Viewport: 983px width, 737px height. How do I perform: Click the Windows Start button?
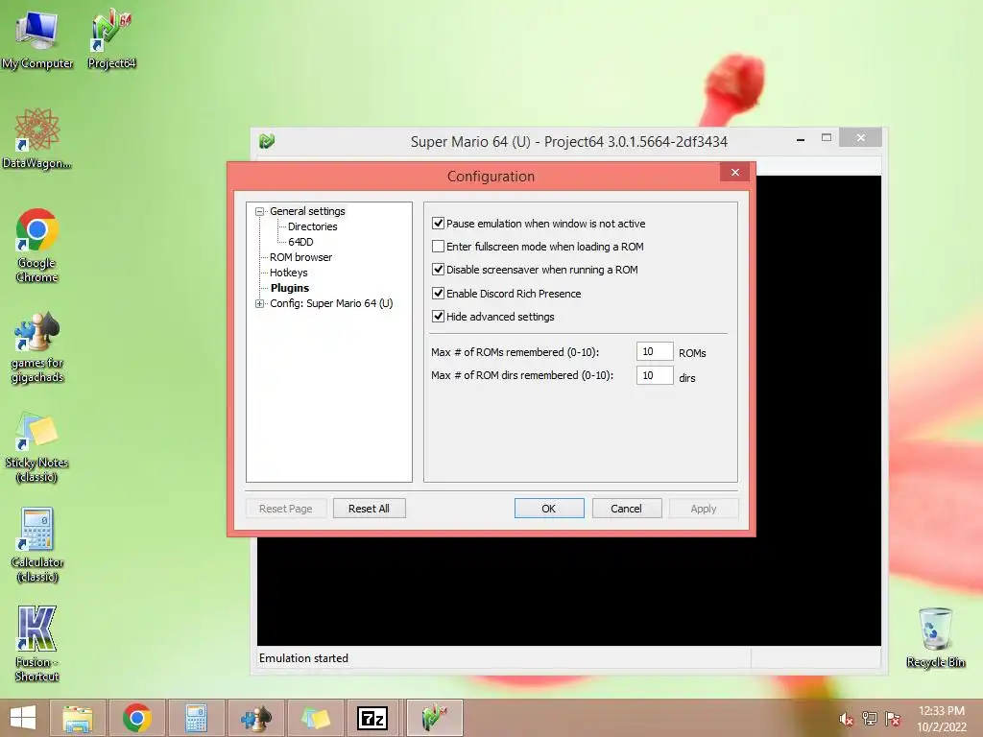[x=23, y=718]
